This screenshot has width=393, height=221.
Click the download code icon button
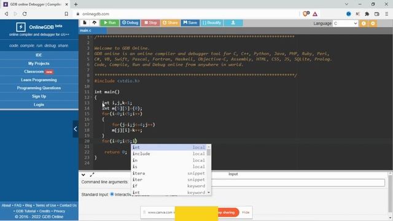pos(233,23)
